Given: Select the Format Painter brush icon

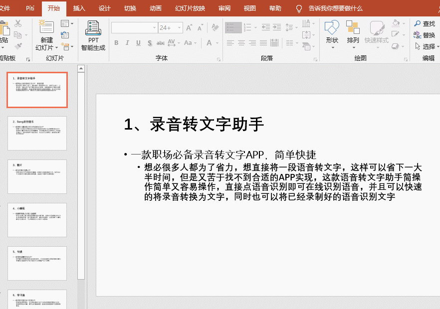Looking at the screenshot, I should 18,46.
